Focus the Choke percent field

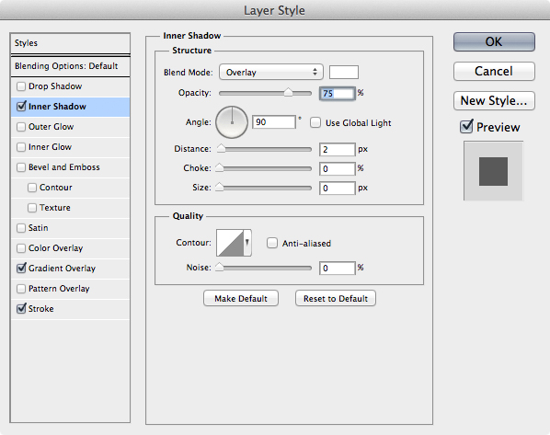click(x=338, y=168)
